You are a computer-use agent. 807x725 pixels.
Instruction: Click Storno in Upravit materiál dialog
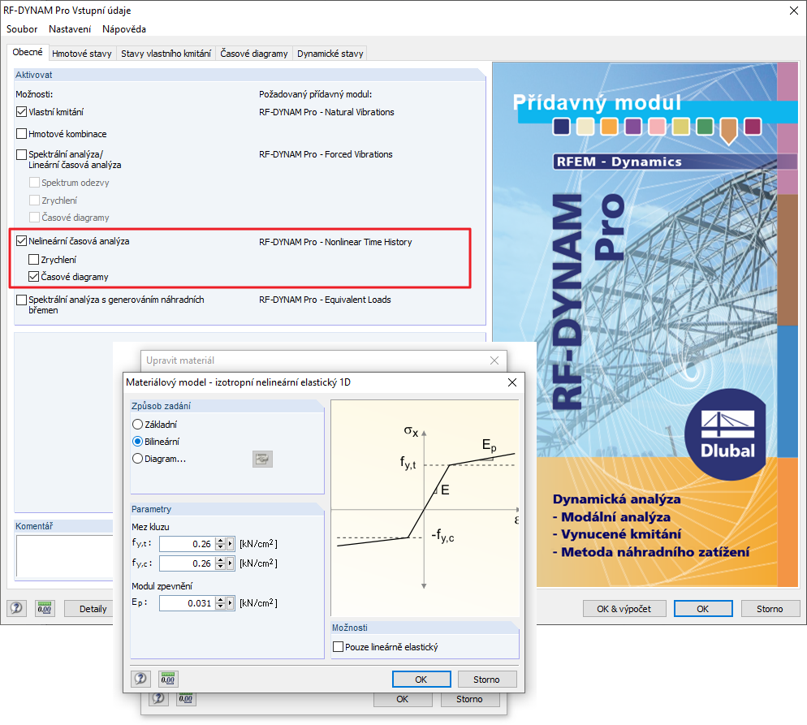pyautogui.click(x=469, y=699)
